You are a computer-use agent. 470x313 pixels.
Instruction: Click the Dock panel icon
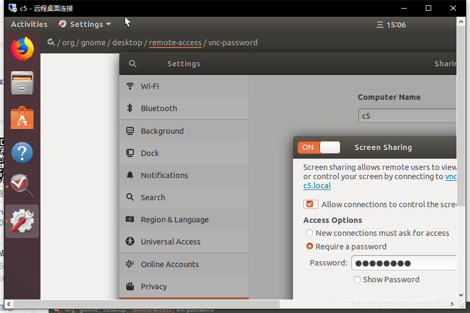(130, 153)
